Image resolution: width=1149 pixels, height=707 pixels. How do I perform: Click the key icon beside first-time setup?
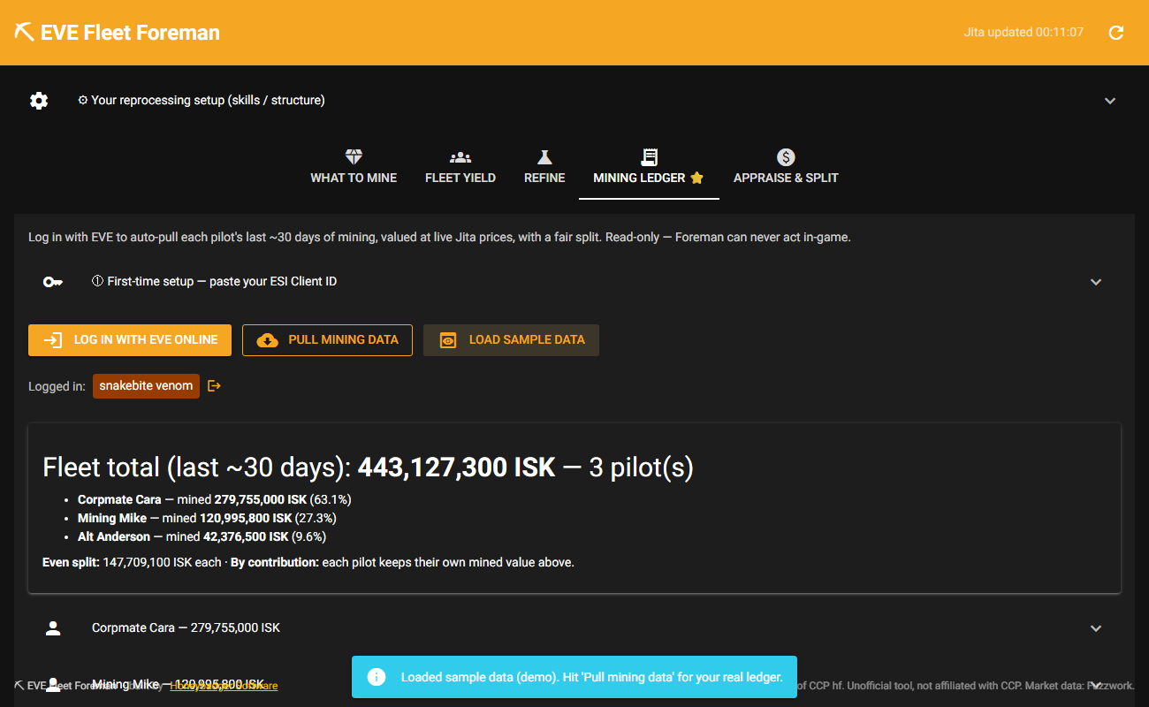(53, 282)
